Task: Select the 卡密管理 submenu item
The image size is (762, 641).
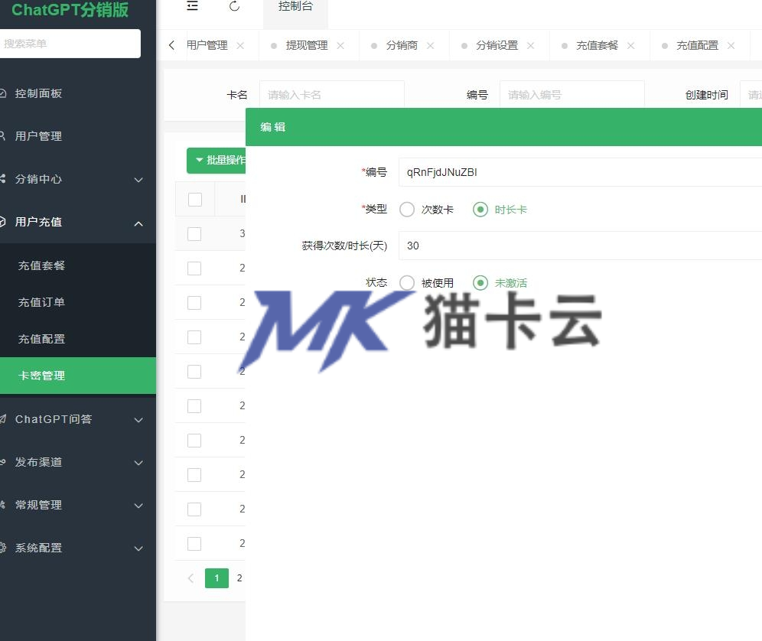Action: [78, 375]
